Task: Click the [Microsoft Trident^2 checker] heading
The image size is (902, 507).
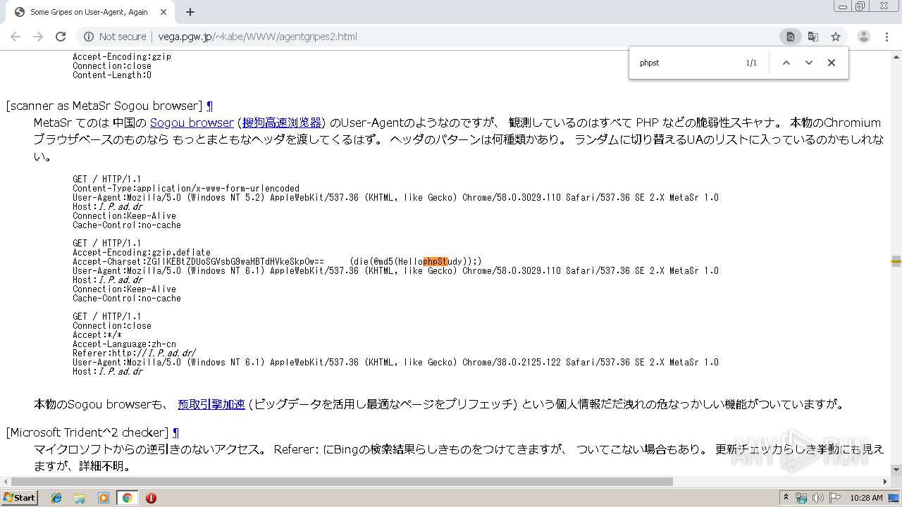Action: point(87,433)
